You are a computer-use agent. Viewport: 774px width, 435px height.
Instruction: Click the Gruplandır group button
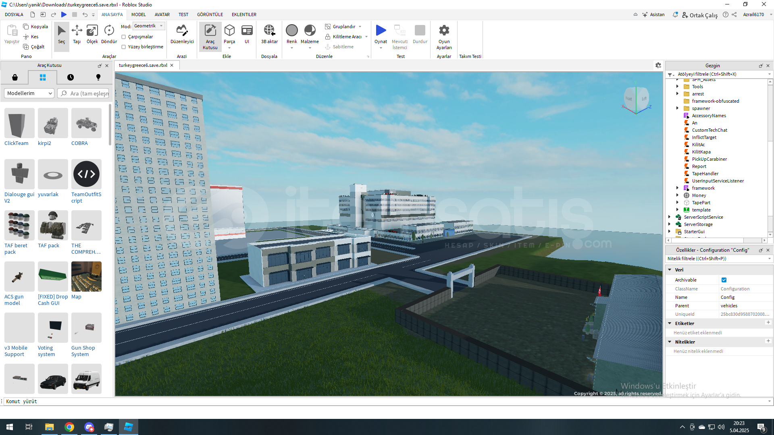340,27
